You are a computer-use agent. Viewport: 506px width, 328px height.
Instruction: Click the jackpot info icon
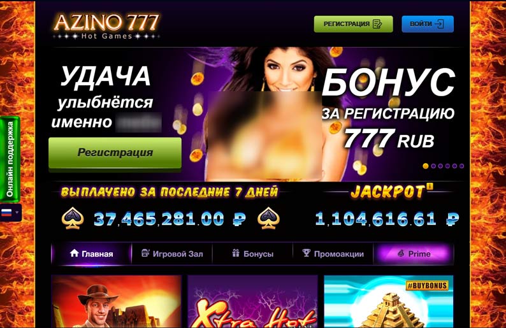[x=430, y=186]
